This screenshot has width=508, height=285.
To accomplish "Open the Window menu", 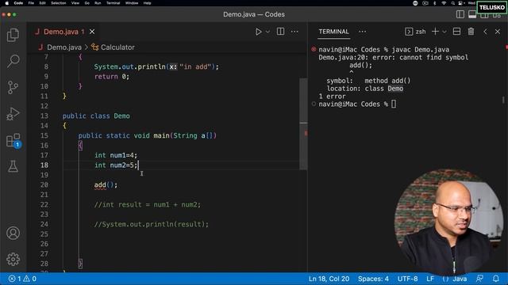I will tap(132, 3).
